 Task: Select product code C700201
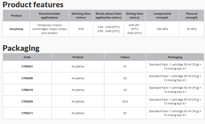[x=27, y=66]
